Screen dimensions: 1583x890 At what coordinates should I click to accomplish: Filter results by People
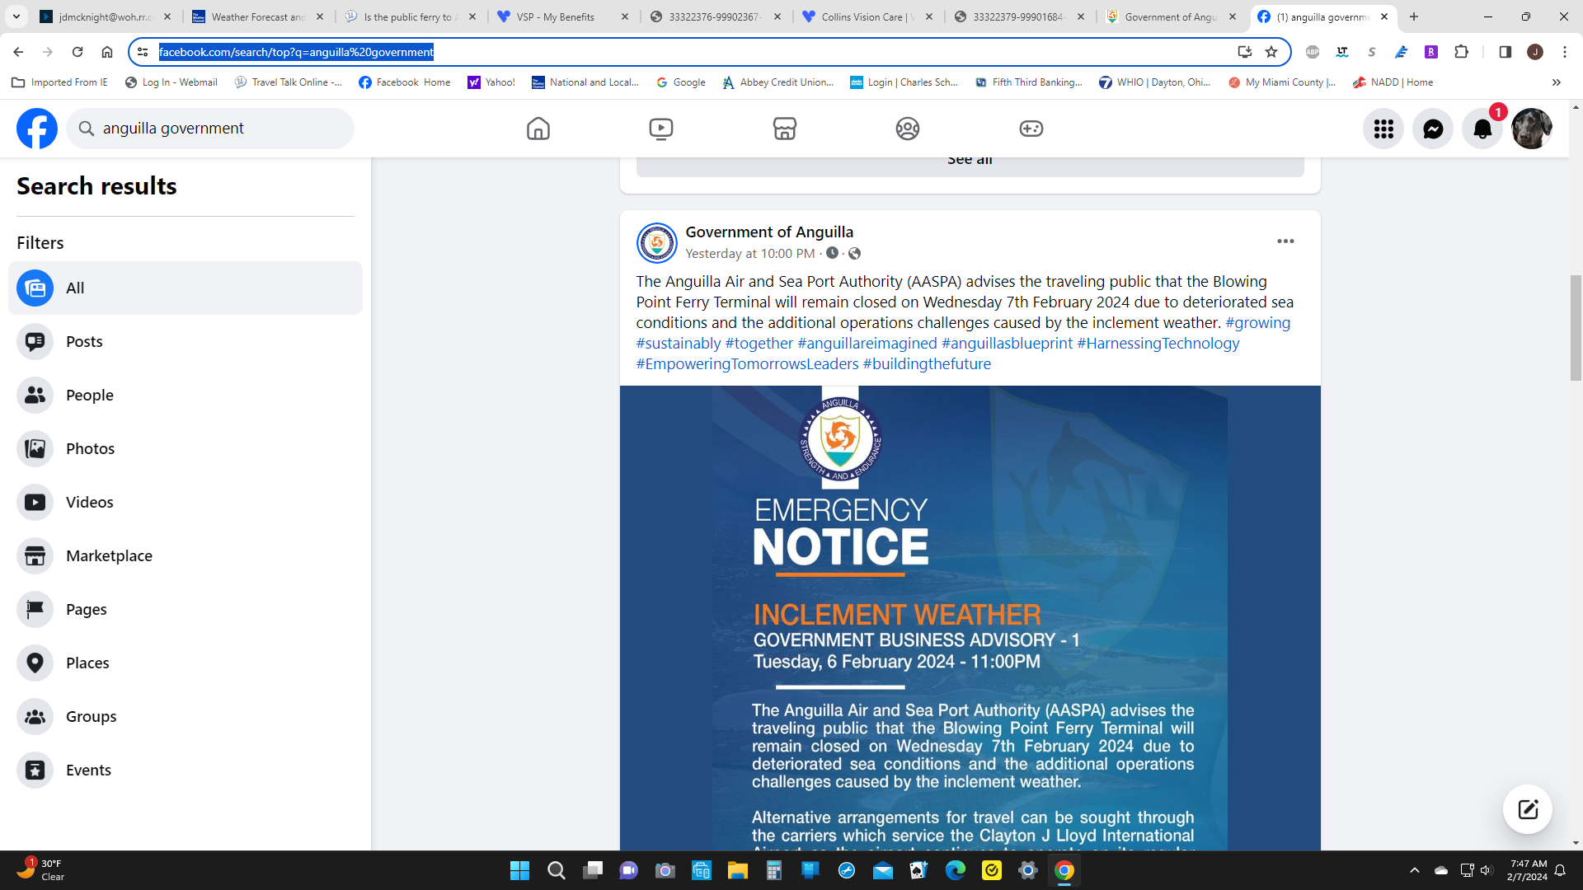coord(186,395)
